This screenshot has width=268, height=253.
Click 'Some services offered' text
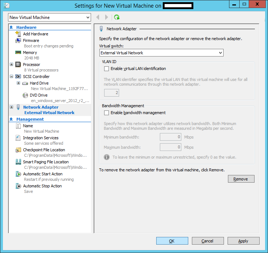point(44,143)
